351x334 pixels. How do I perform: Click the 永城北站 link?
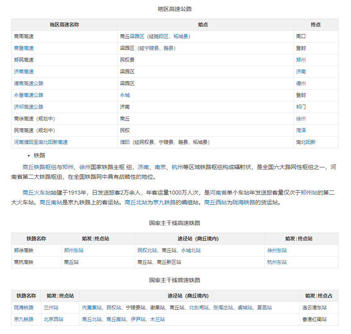click(x=190, y=250)
